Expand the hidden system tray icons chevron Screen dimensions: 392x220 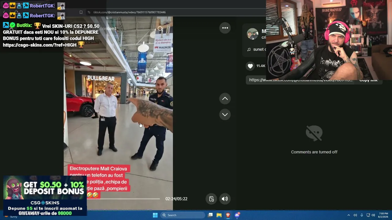click(349, 215)
